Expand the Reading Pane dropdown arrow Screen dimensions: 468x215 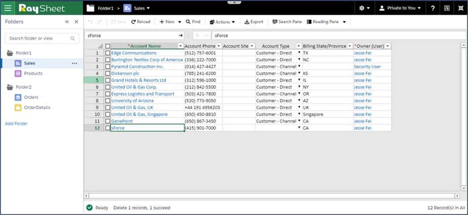pyautogui.click(x=344, y=22)
